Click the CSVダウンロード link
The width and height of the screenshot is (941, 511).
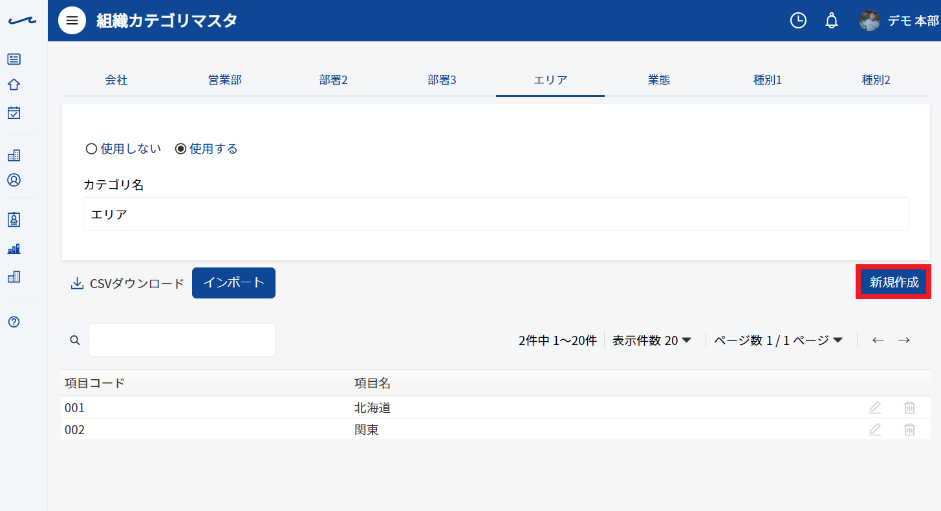(x=127, y=283)
